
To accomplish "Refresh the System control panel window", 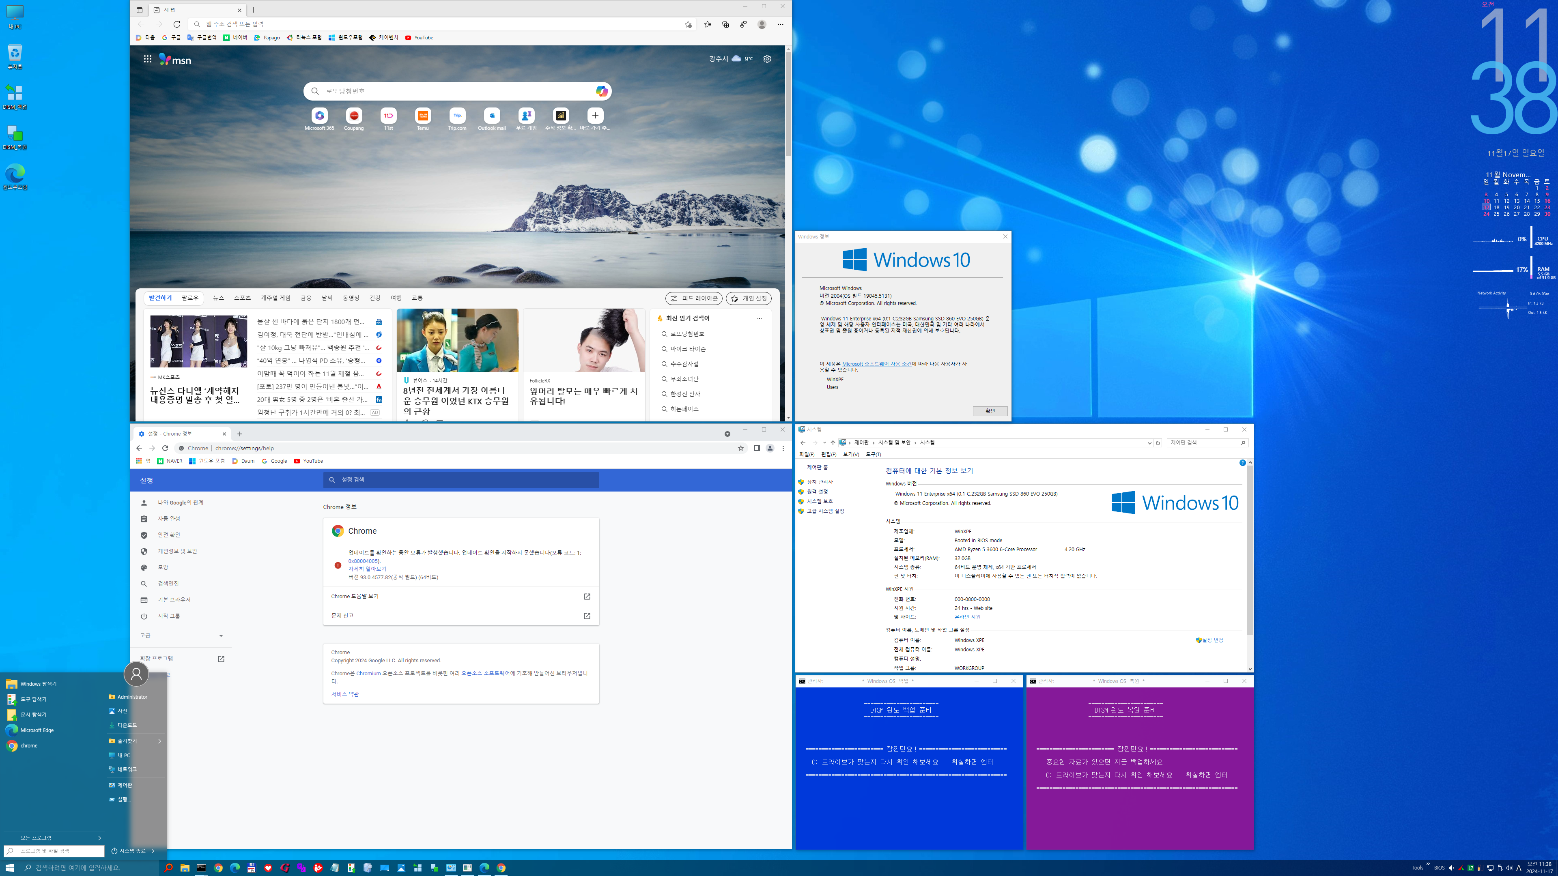I will (1158, 442).
